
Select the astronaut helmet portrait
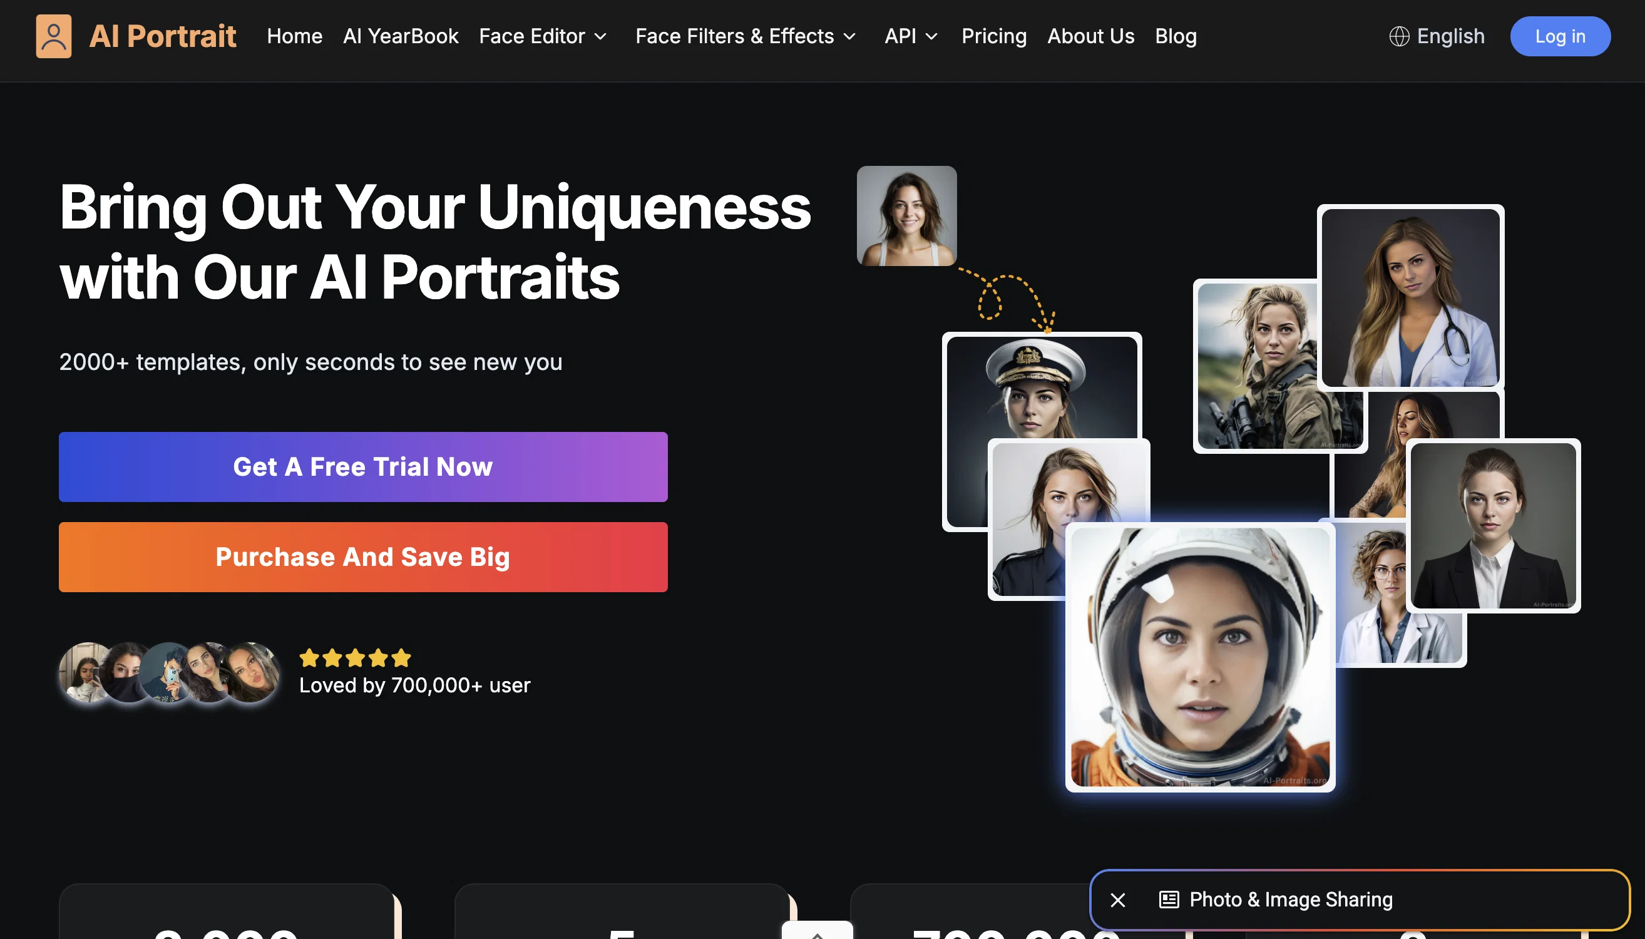[x=1200, y=657]
